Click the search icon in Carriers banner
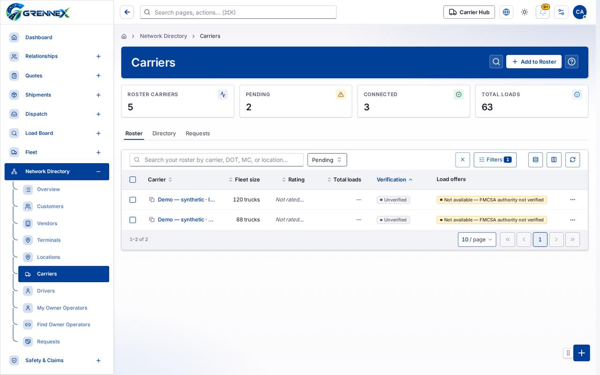600x375 pixels. pyautogui.click(x=496, y=62)
